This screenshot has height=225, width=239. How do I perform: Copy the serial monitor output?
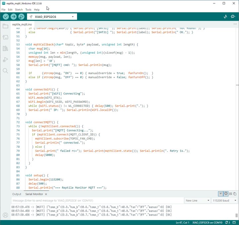click(x=235, y=194)
